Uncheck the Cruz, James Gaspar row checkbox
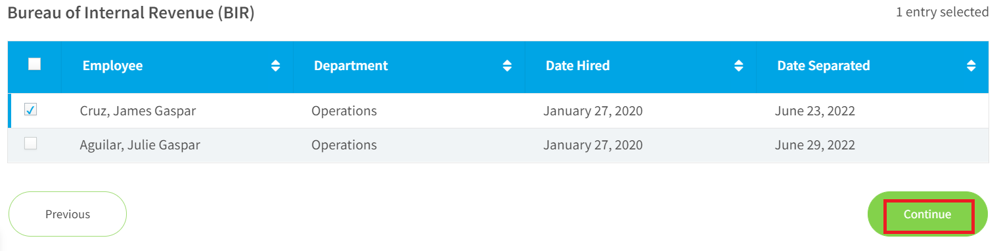Screen dimensions: 1001x251 coord(30,110)
